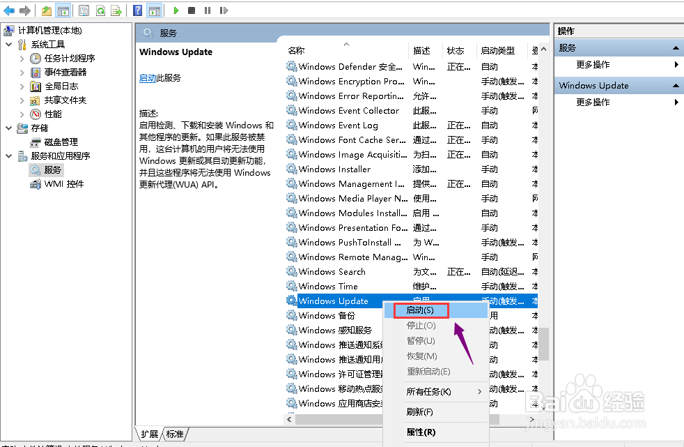Click gear icon of Windows Font Cache service
The image size is (684, 447).
click(x=291, y=139)
